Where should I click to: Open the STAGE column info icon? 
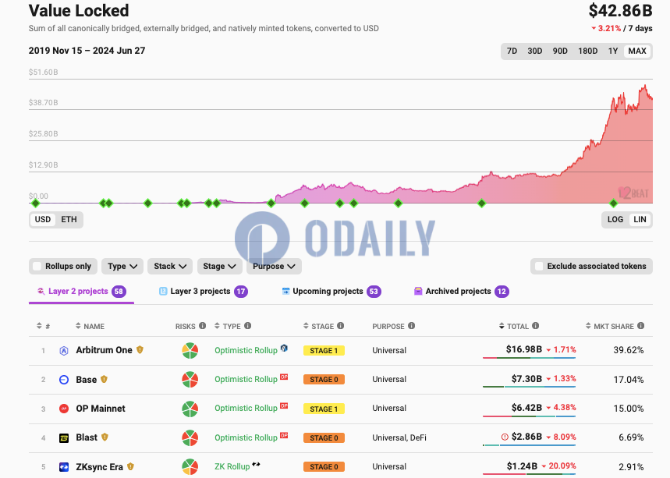(341, 326)
